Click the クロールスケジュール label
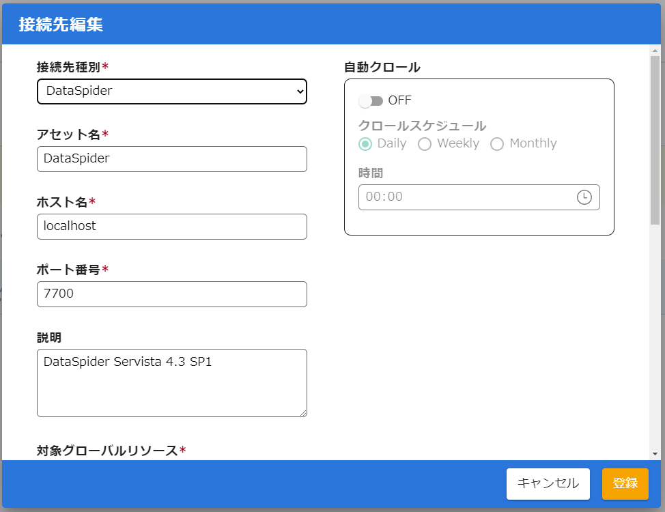This screenshot has width=665, height=512. (422, 126)
